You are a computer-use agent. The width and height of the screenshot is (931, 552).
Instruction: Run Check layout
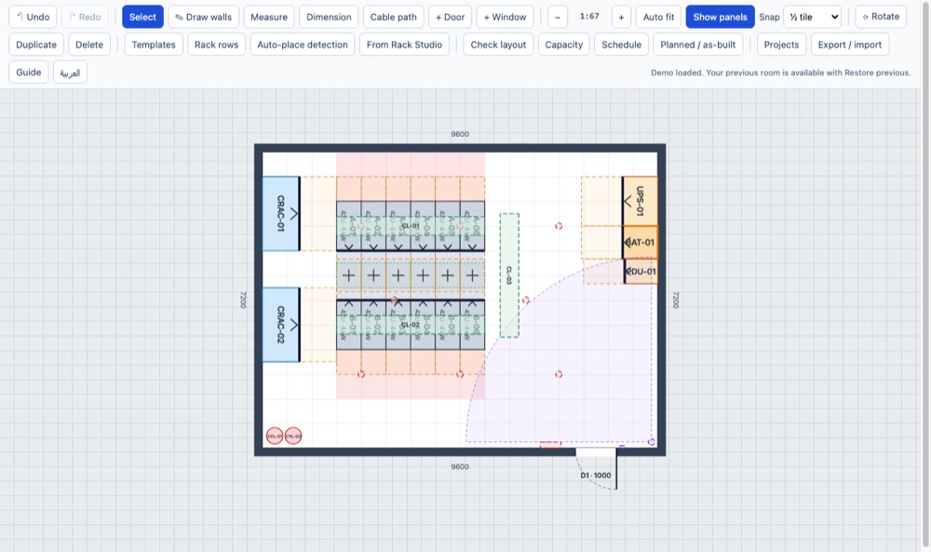tap(499, 45)
